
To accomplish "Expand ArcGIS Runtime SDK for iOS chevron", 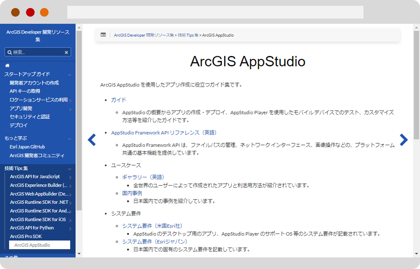I will pyautogui.click(x=70, y=220).
